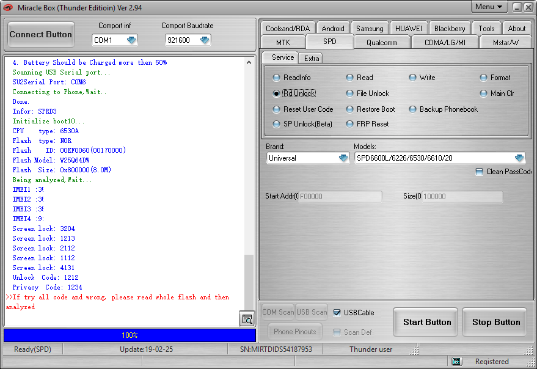
Task: Open the Tools tab
Action: (x=486, y=29)
